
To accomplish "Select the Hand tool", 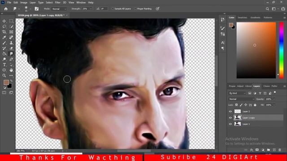I will click(x=11, y=70).
